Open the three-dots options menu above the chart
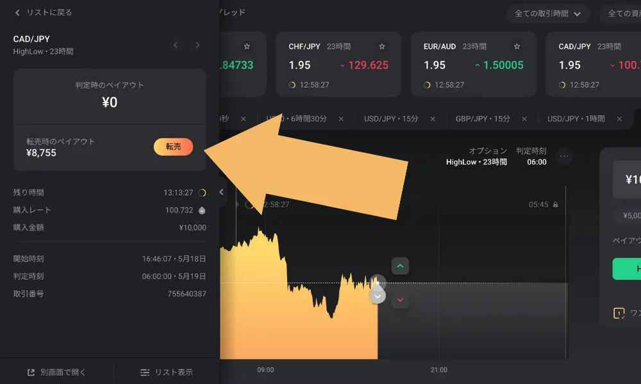 coord(564,156)
